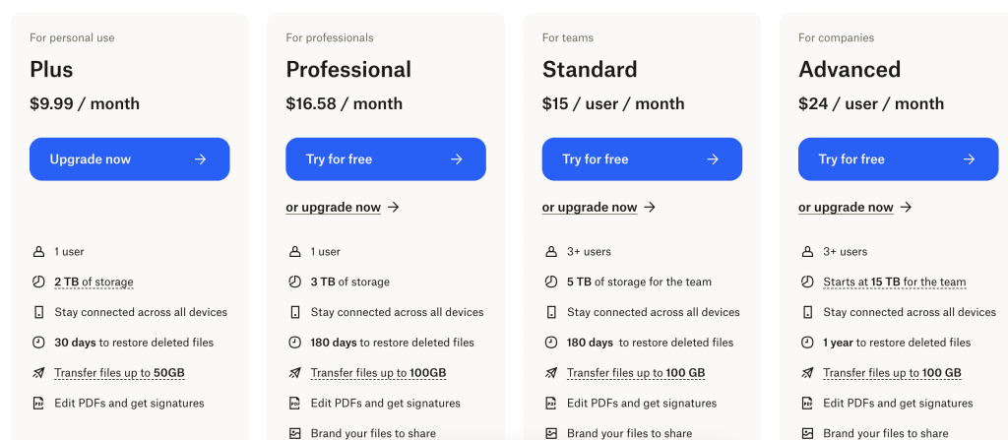Screen dimensions: 1008x440
Task: Click the device icon in Standard plan
Action: pos(551,312)
